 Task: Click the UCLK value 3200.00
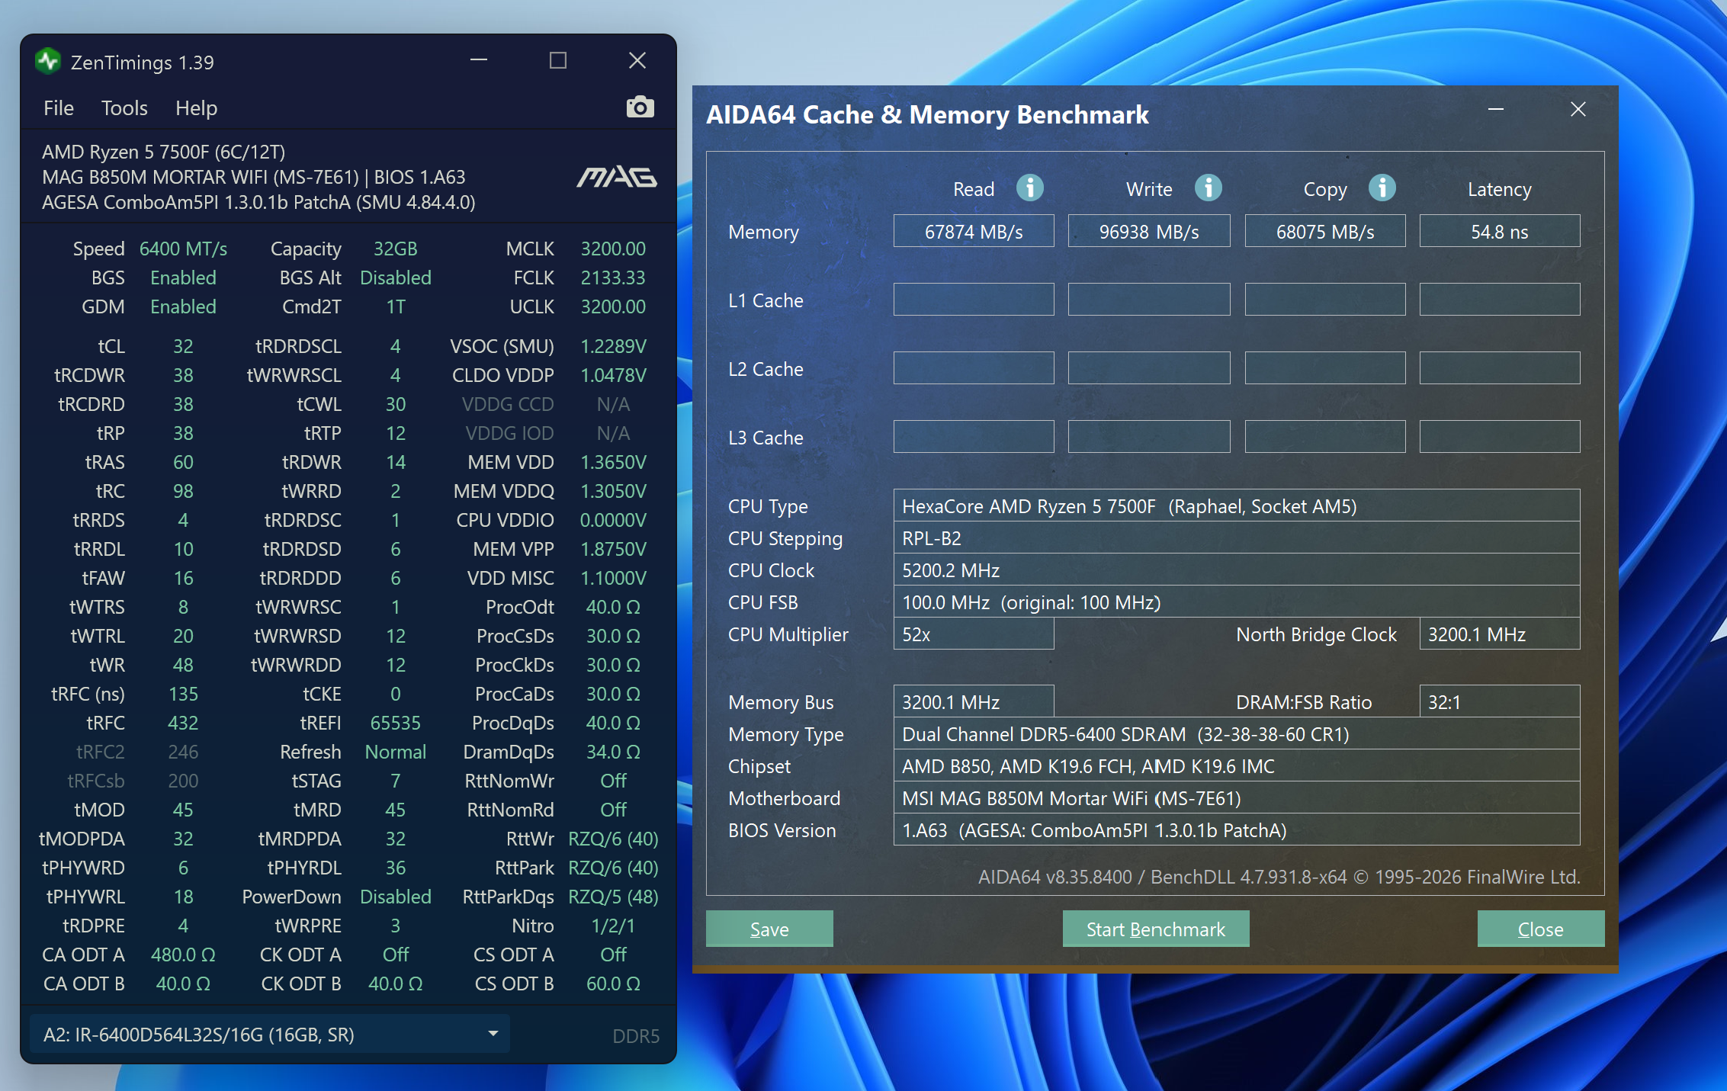coord(613,307)
